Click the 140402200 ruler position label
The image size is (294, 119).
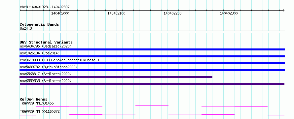(172, 13)
